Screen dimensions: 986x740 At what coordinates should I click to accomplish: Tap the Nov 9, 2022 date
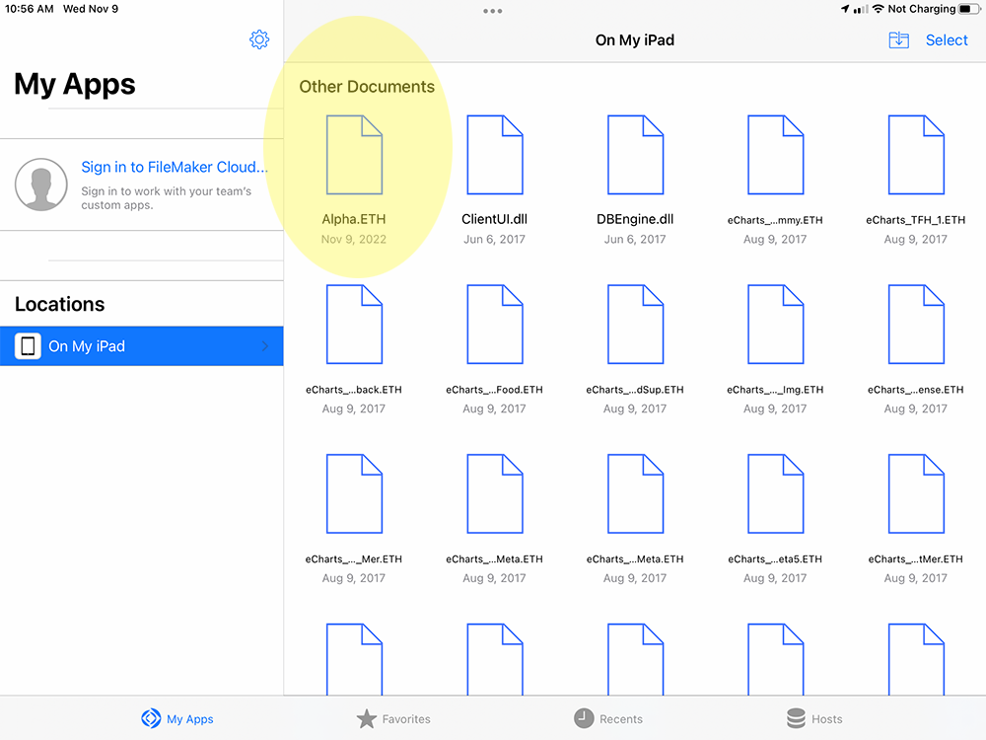353,239
